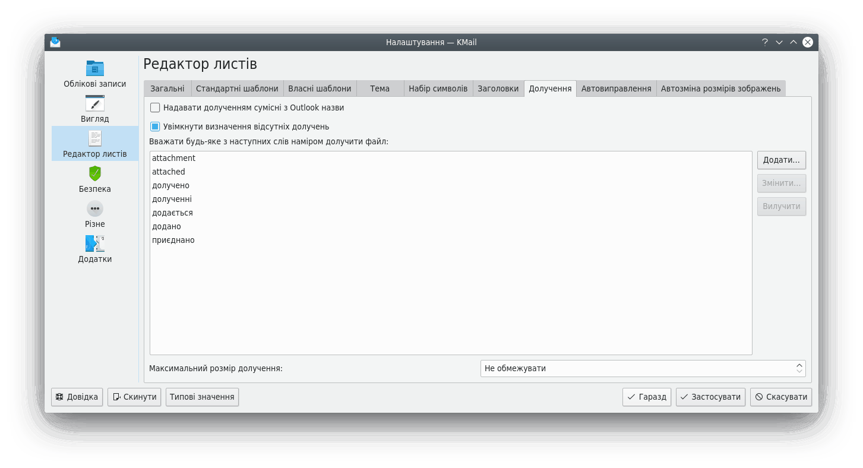Switch to the Стандартні шаблони tab
This screenshot has height=468, width=863.
point(237,88)
